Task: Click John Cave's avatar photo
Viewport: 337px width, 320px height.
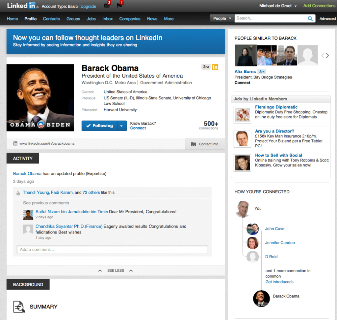Action: pyautogui.click(x=252, y=229)
